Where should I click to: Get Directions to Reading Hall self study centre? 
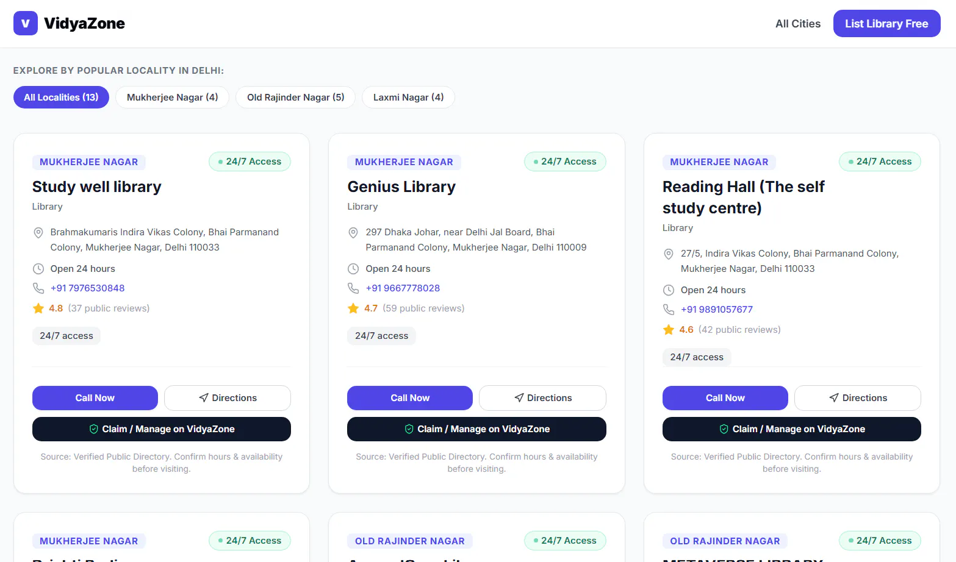(858, 398)
